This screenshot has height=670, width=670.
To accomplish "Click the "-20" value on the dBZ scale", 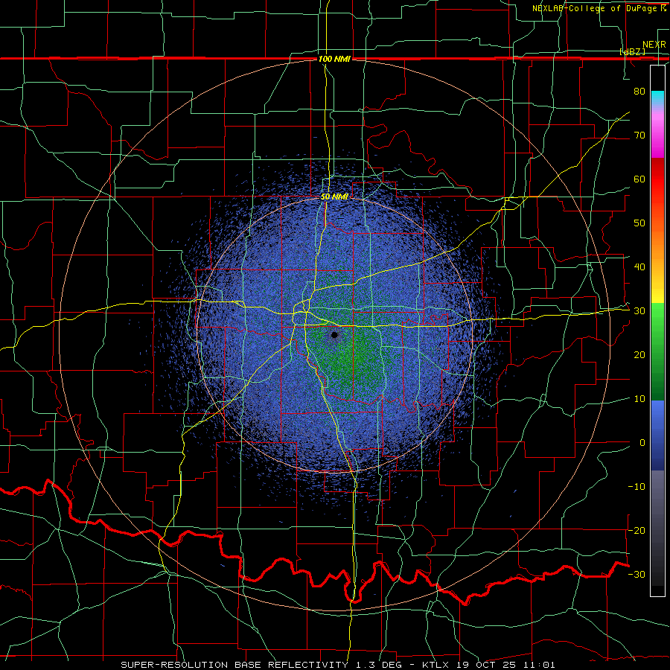I will coord(636,530).
